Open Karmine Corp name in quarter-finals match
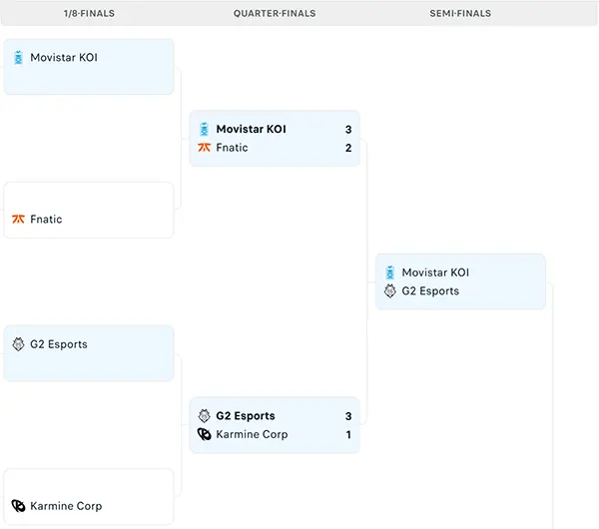Image resolution: width=599 pixels, height=529 pixels. (252, 434)
